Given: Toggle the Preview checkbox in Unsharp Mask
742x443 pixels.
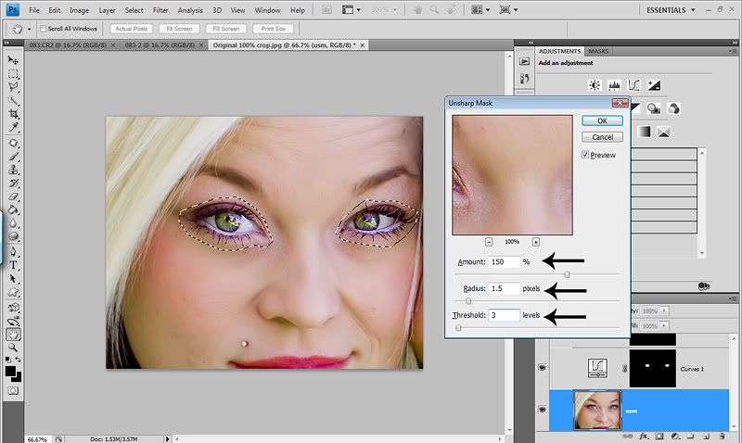Looking at the screenshot, I should pos(586,155).
